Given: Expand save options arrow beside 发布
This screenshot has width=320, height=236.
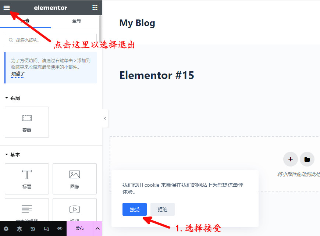Looking at the screenshot, I should (97, 229).
